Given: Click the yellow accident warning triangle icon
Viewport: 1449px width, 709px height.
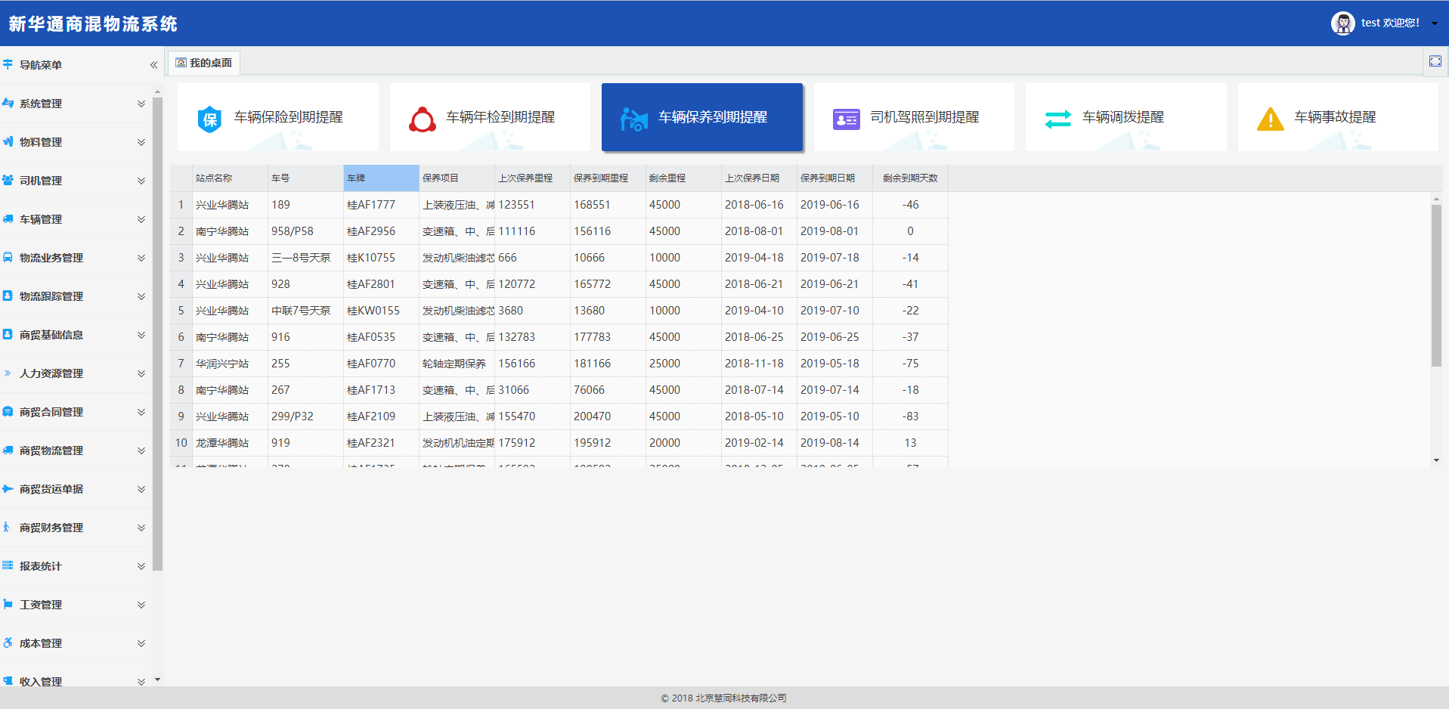Looking at the screenshot, I should coord(1270,119).
